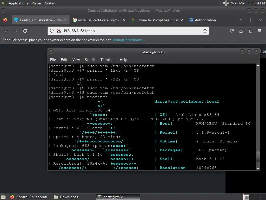Open the extensions puzzle icon

[250, 31]
